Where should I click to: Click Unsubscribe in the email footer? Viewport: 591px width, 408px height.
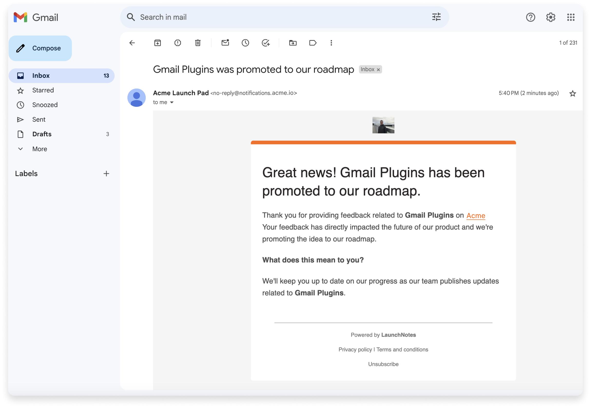pyautogui.click(x=383, y=364)
